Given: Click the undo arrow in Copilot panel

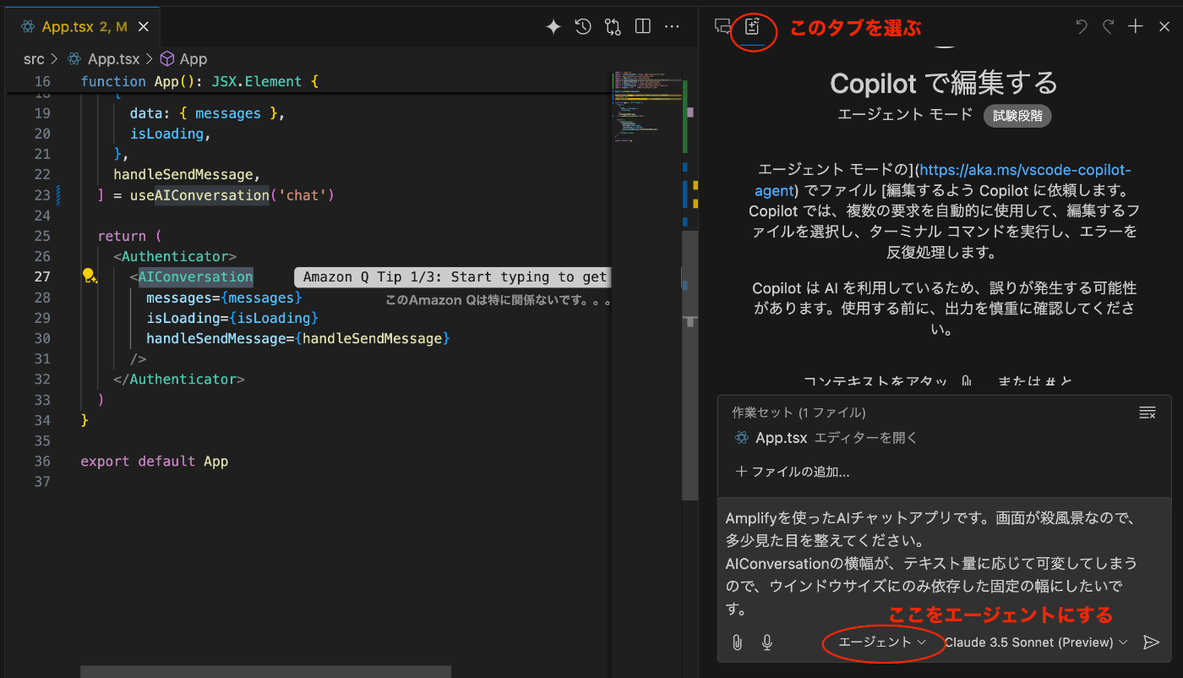Looking at the screenshot, I should point(1082,27).
